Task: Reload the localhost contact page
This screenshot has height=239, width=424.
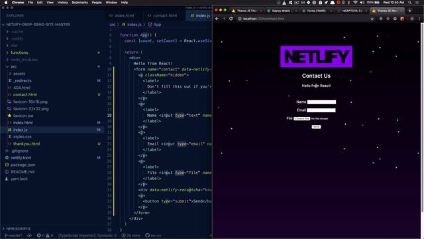Action: (231, 19)
